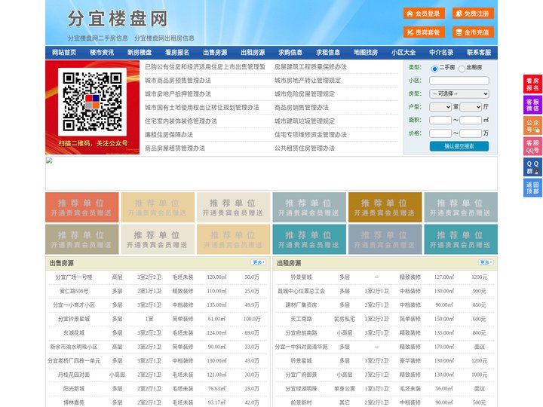
Task: Click the minimum 面积 input field
Action: pos(440,120)
